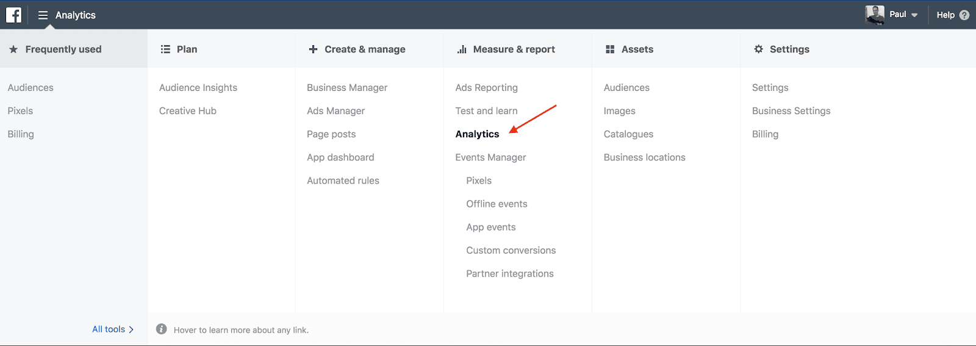Screen dimensions: 976x346
Task: Select Ads Manager menu item
Action: coord(335,111)
